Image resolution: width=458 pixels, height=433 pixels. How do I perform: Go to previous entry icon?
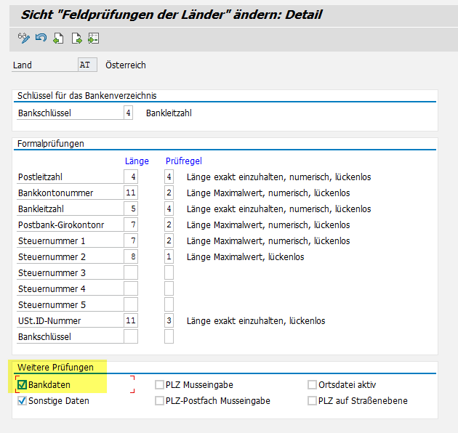[x=59, y=38]
